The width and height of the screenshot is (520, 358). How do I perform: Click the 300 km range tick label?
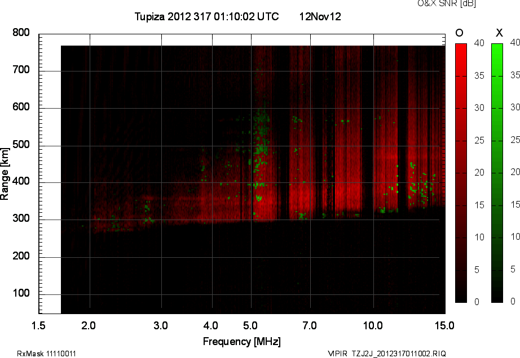21,218
